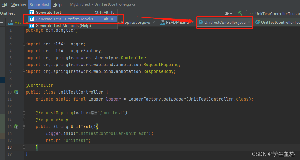
Task: Choose Generate Test - Confirm Mocks
Action: [x=73, y=19]
